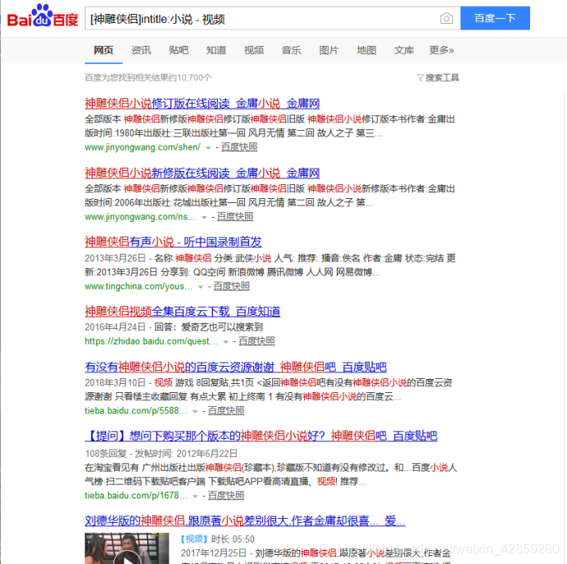Click URL https://zhidao.baidu.com/quest...
Screen dimensions: 567x564
tap(151, 341)
